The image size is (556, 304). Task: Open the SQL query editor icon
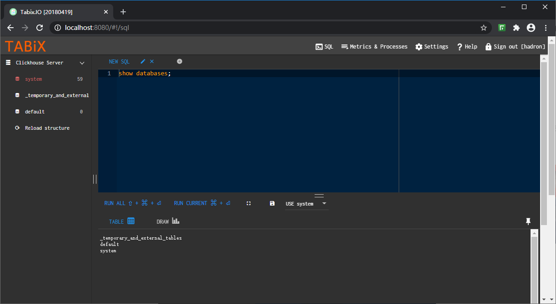[320, 46]
